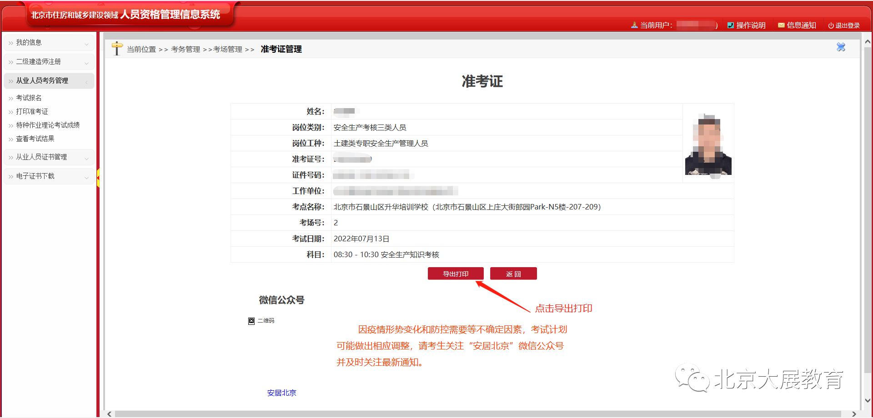
Task: Click the candidate's photo thumbnail
Action: pos(708,144)
